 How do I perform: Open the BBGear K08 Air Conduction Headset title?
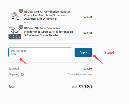pyautogui.click(x=47, y=15)
